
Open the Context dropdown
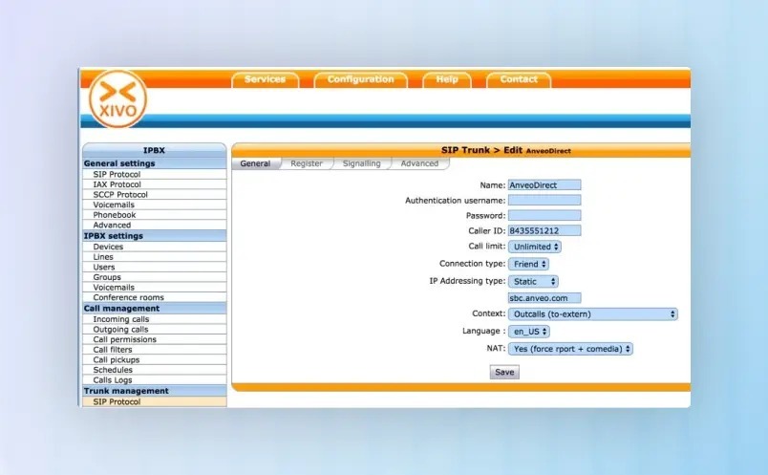592,313
